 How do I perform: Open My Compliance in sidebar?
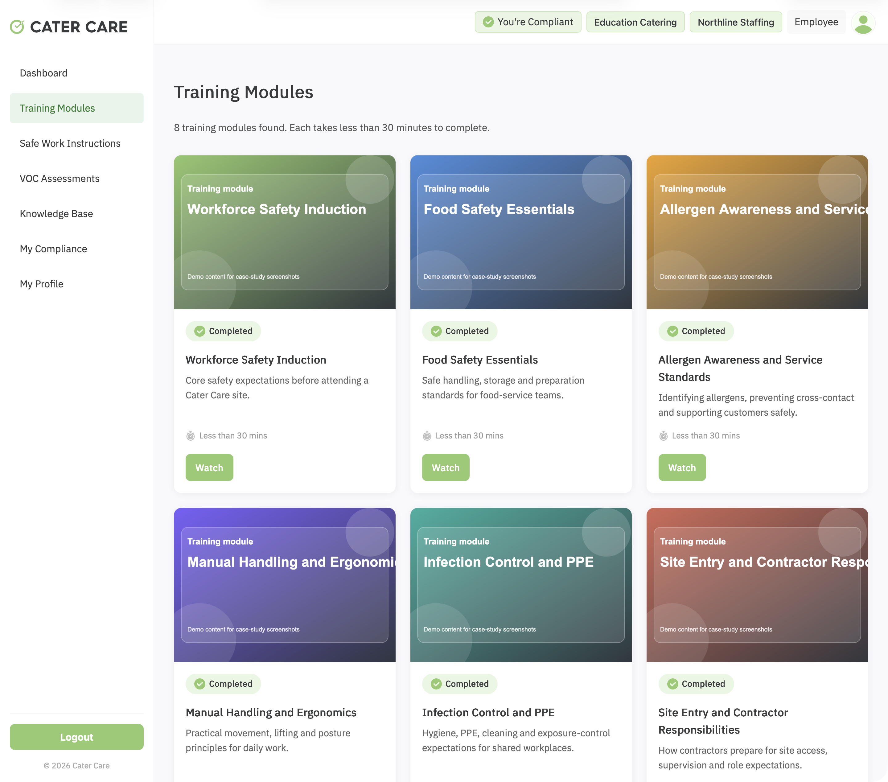point(76,249)
